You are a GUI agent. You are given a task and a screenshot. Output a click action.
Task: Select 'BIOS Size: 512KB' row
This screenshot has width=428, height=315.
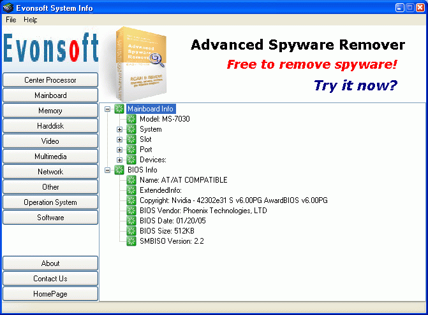pos(167,231)
